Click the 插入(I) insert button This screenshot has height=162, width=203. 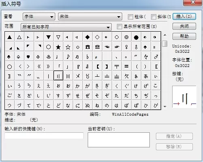pos(184,17)
